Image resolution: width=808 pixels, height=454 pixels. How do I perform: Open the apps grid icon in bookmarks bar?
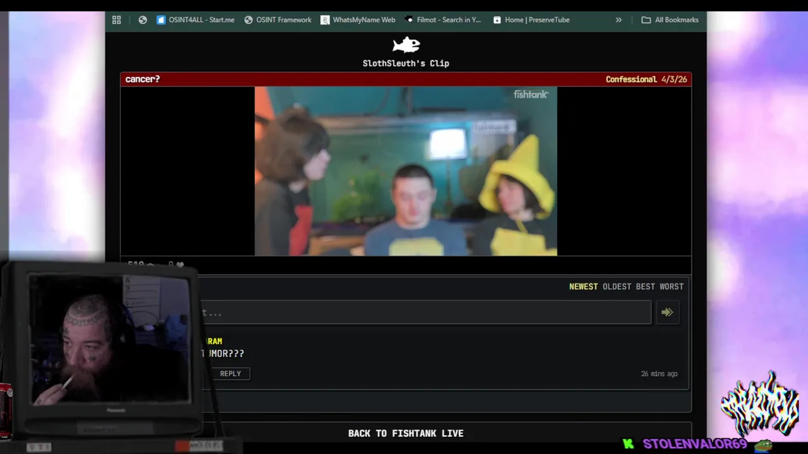(117, 20)
